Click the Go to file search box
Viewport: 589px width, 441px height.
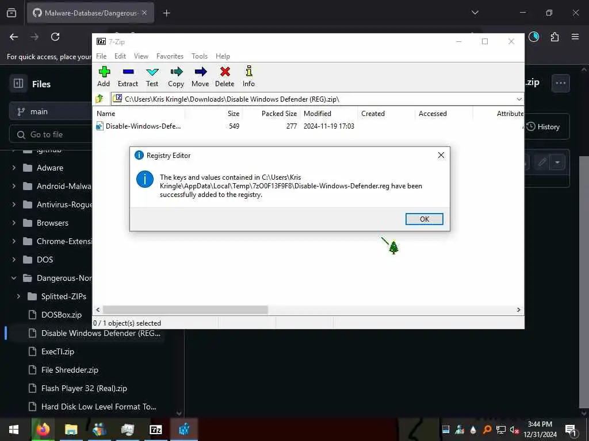pos(51,134)
